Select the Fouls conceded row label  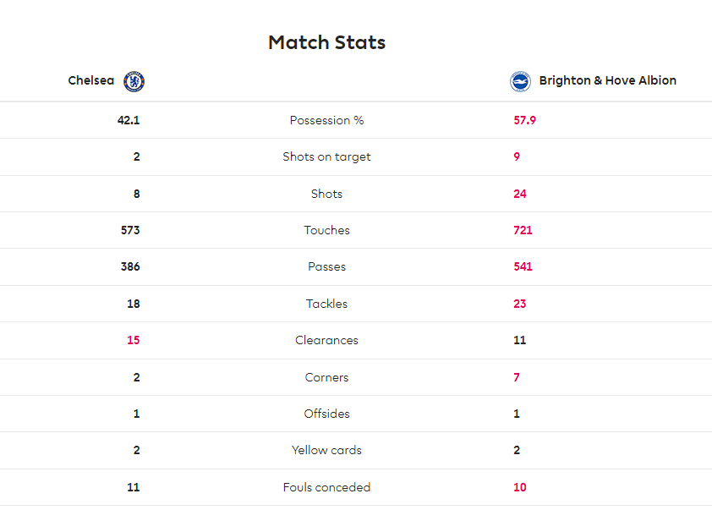[x=327, y=487]
